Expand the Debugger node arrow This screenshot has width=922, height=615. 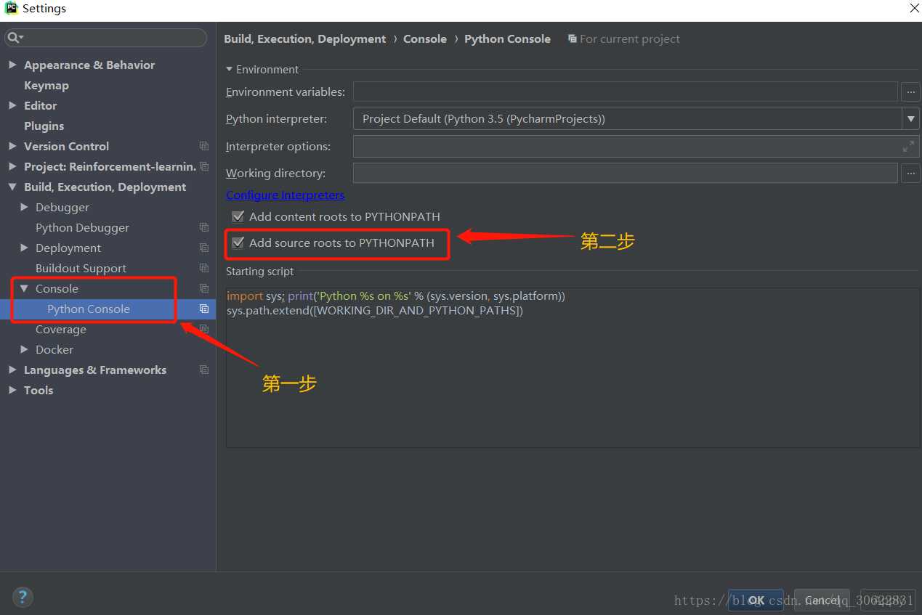pos(24,207)
